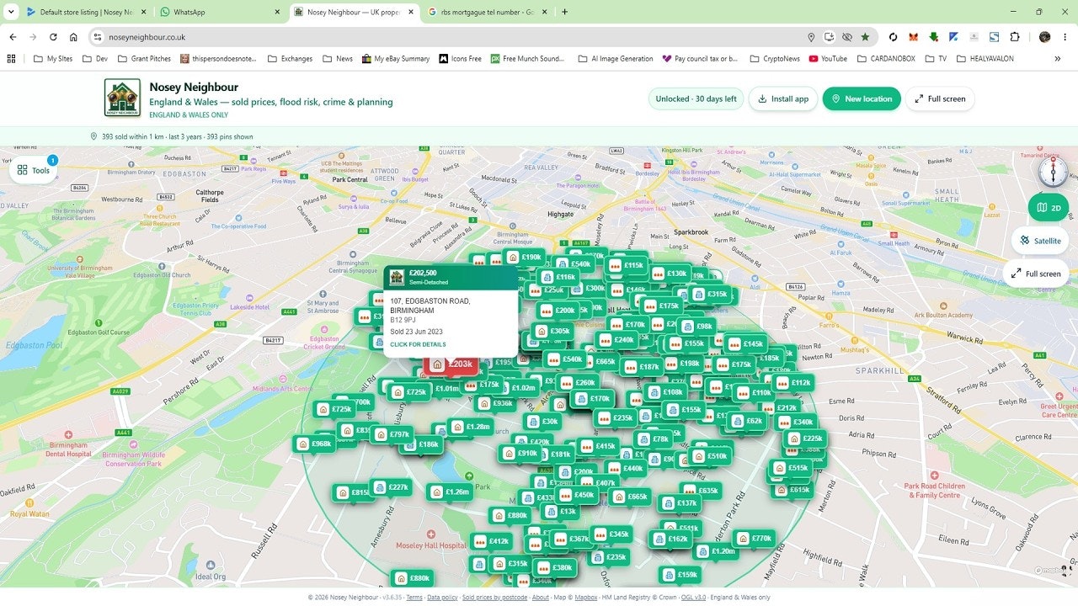Select the £1.28m house pin
1078x606 pixels.
tap(470, 427)
